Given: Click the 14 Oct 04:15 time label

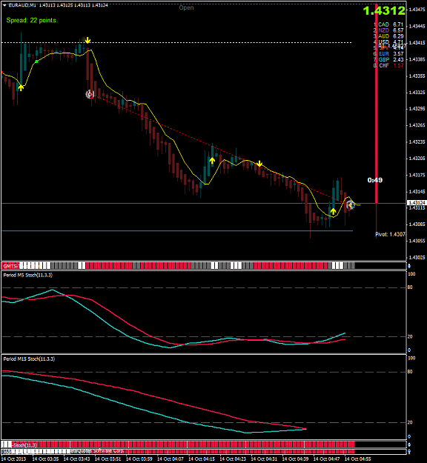Looking at the screenshot, I should pyautogui.click(x=202, y=459).
